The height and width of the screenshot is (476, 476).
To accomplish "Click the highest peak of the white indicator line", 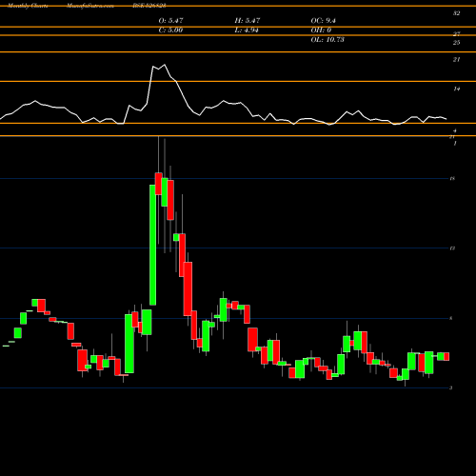I will [x=164, y=65].
